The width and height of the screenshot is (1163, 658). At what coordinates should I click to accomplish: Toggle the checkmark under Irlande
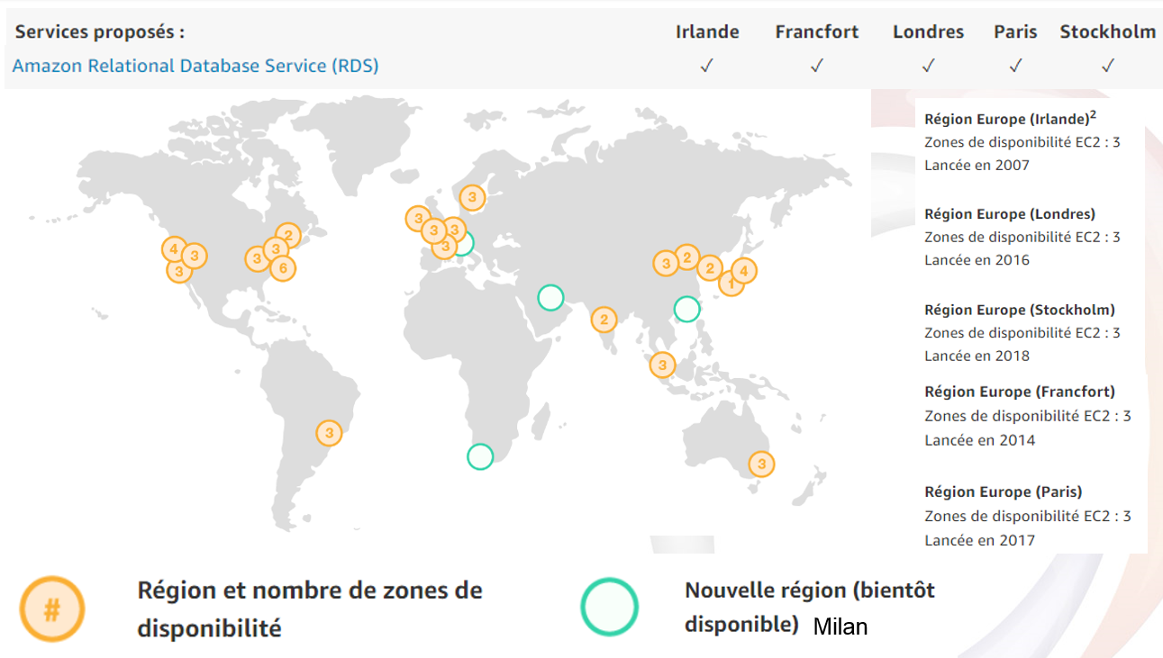coord(708,65)
